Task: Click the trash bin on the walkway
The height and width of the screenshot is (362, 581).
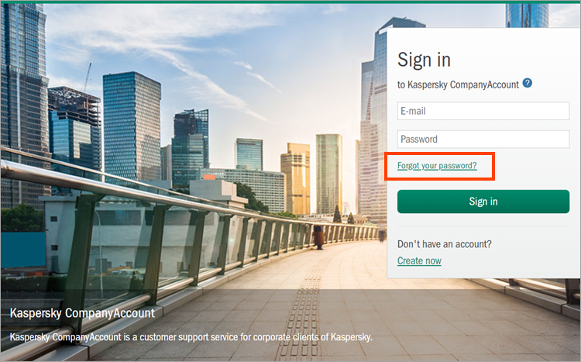Action: click(x=318, y=237)
